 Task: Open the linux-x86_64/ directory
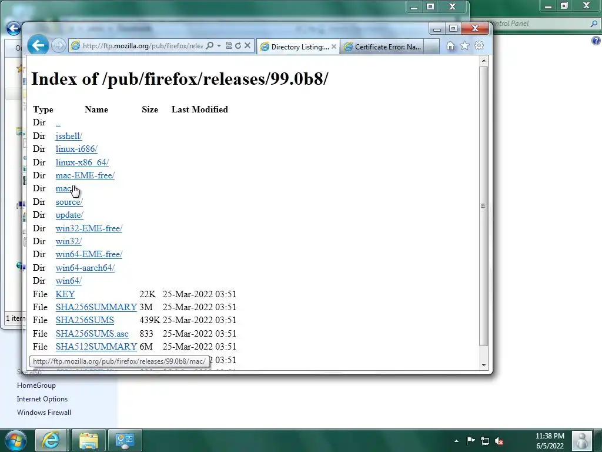coord(82,162)
